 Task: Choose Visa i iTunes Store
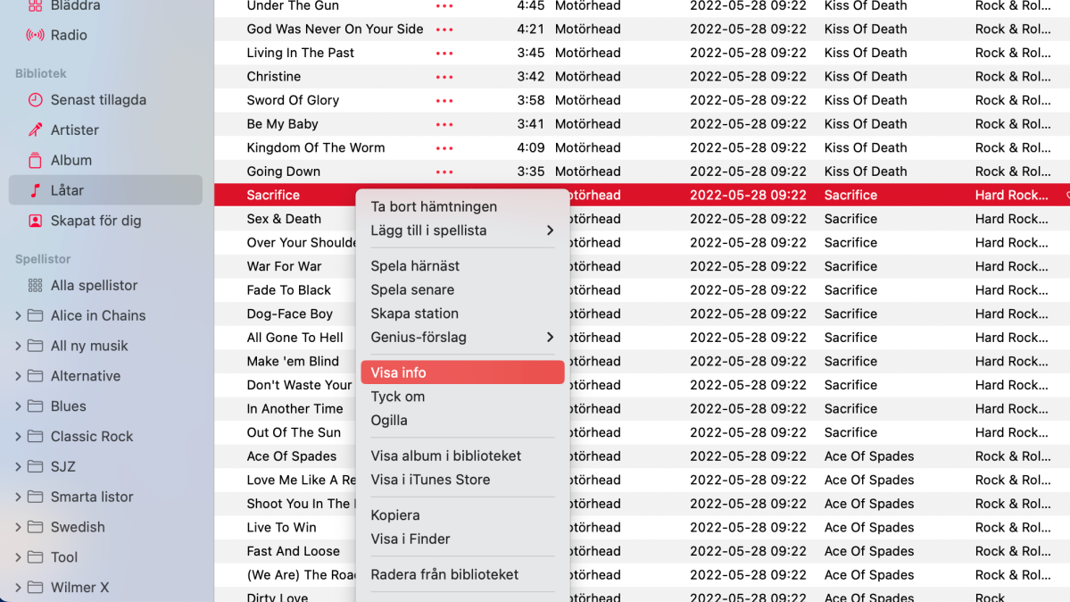tap(462, 480)
